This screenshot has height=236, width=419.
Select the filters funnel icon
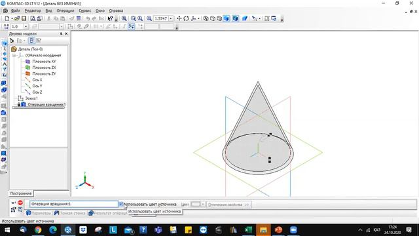(5, 69)
